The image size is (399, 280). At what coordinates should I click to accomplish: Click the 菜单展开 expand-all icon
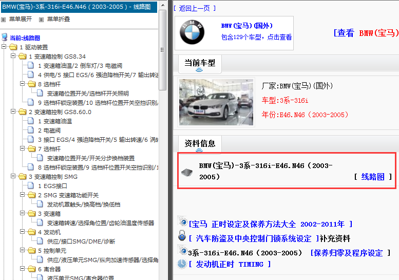[3, 20]
